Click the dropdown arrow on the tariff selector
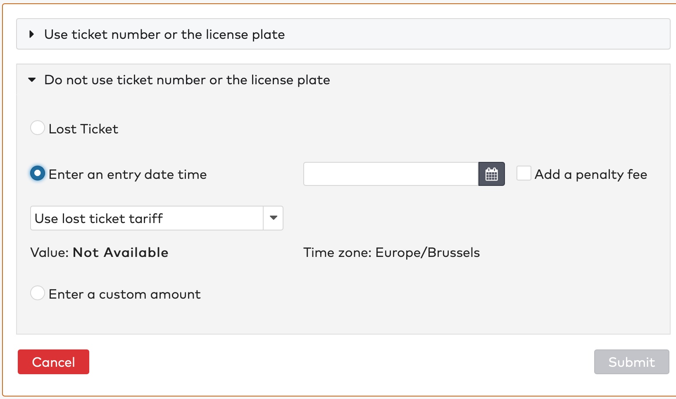676x399 pixels. click(x=273, y=218)
